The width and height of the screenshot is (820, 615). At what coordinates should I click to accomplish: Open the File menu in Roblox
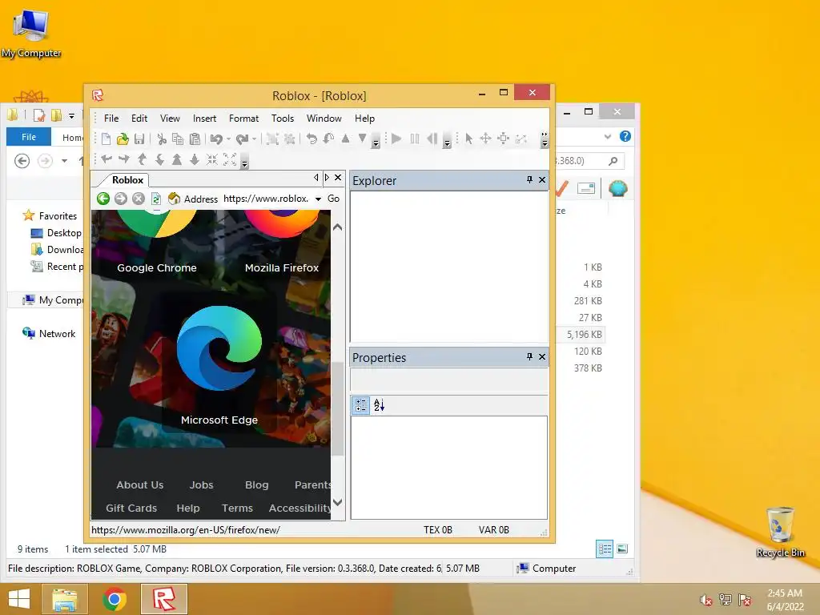[x=111, y=119]
